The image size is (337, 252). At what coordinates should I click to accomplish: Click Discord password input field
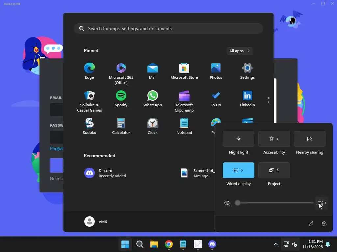(57, 137)
